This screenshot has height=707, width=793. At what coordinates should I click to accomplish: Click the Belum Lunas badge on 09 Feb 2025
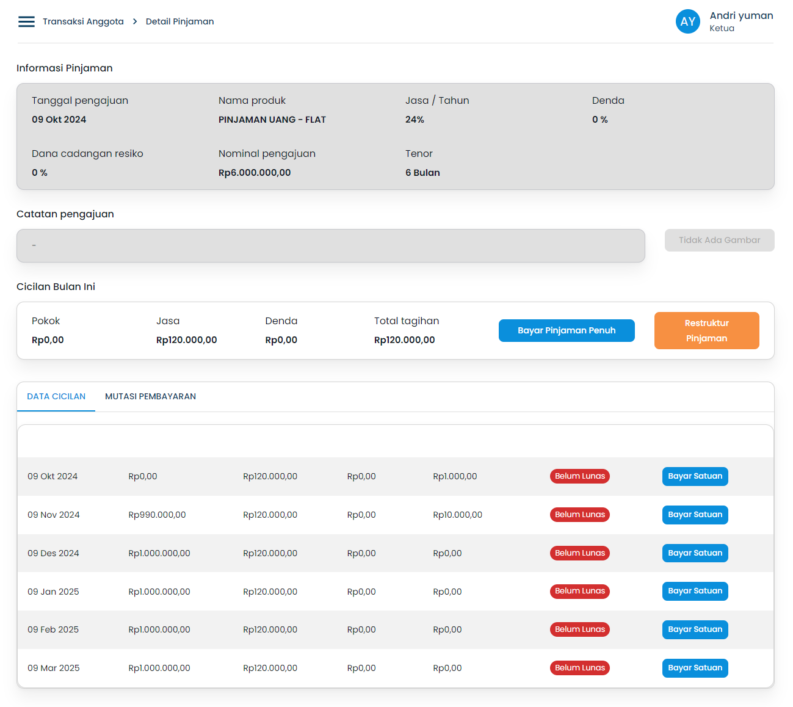tap(579, 629)
